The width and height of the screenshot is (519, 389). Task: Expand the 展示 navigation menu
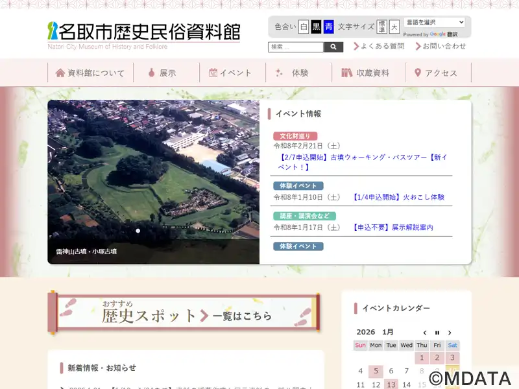tap(162, 73)
